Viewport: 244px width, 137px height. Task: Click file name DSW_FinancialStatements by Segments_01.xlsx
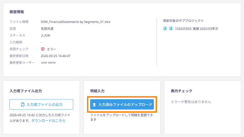(x=76, y=22)
